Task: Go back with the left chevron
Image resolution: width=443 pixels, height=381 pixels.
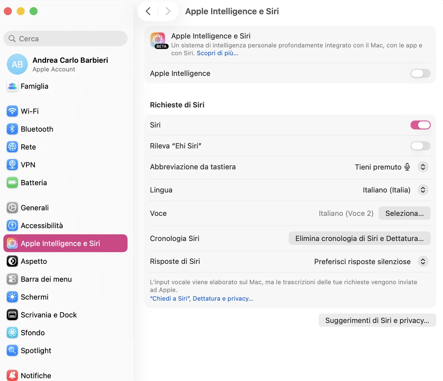Action: tap(148, 11)
